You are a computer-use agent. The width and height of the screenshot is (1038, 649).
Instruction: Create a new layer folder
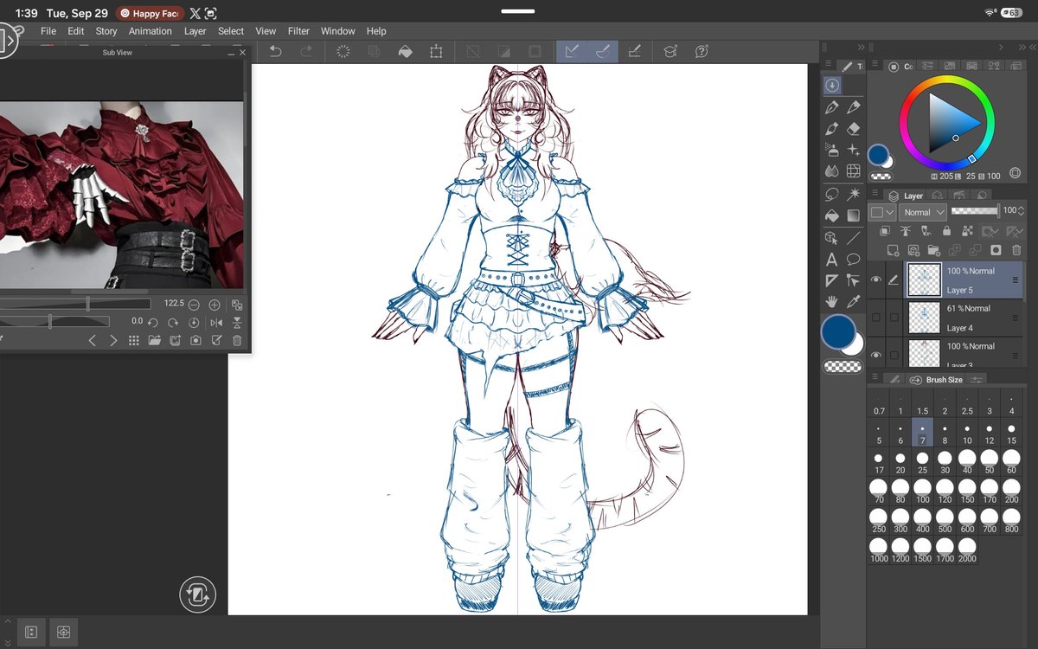(x=933, y=250)
